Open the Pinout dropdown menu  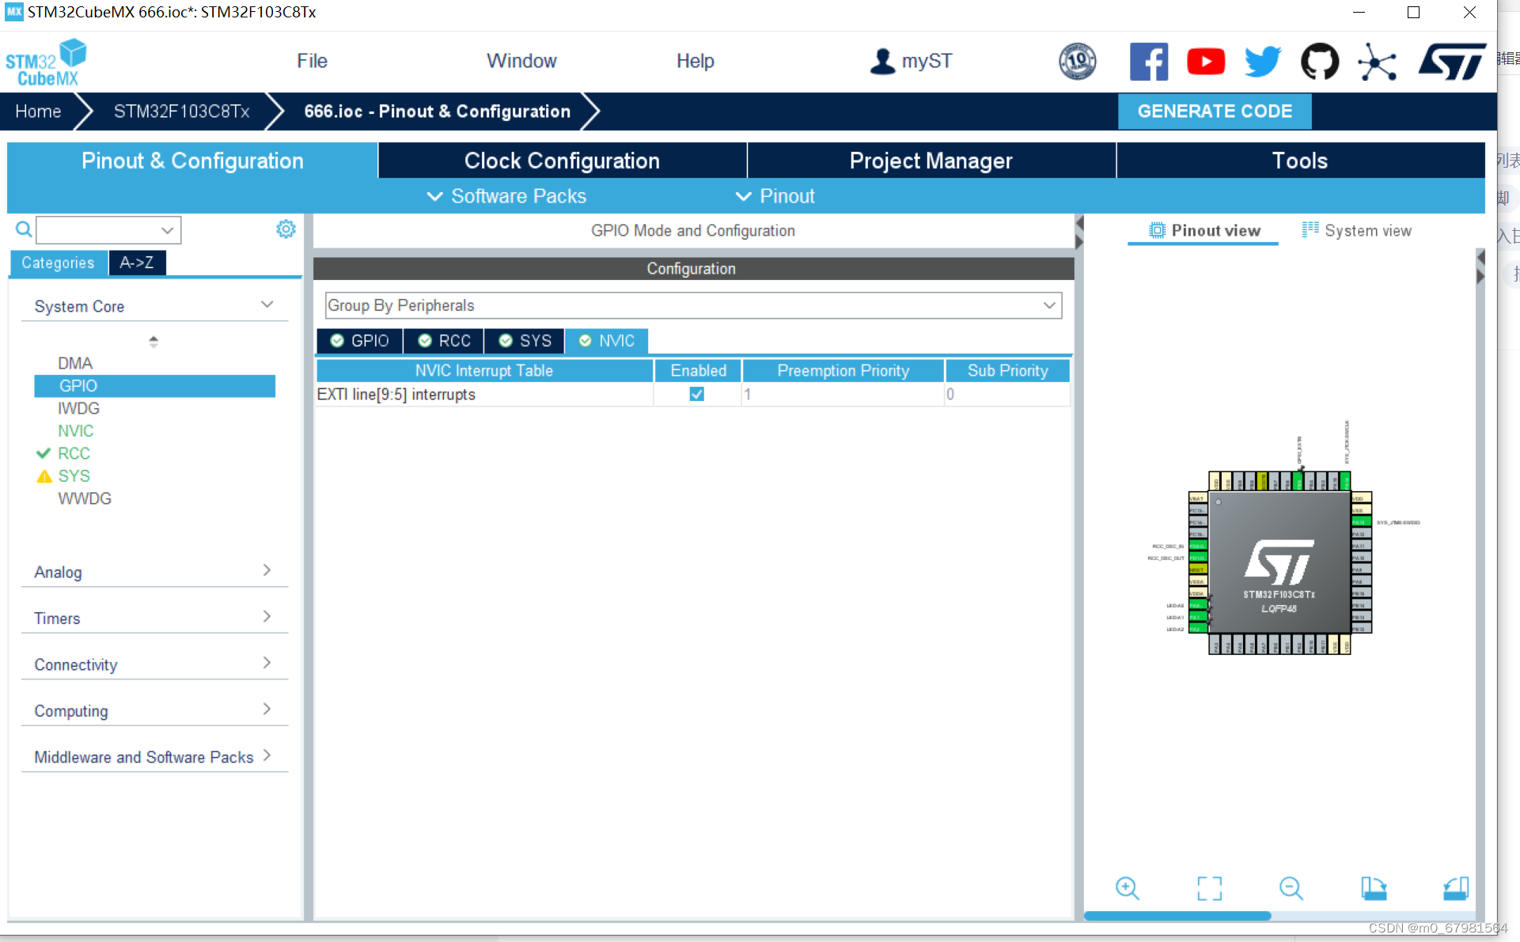pos(775,196)
